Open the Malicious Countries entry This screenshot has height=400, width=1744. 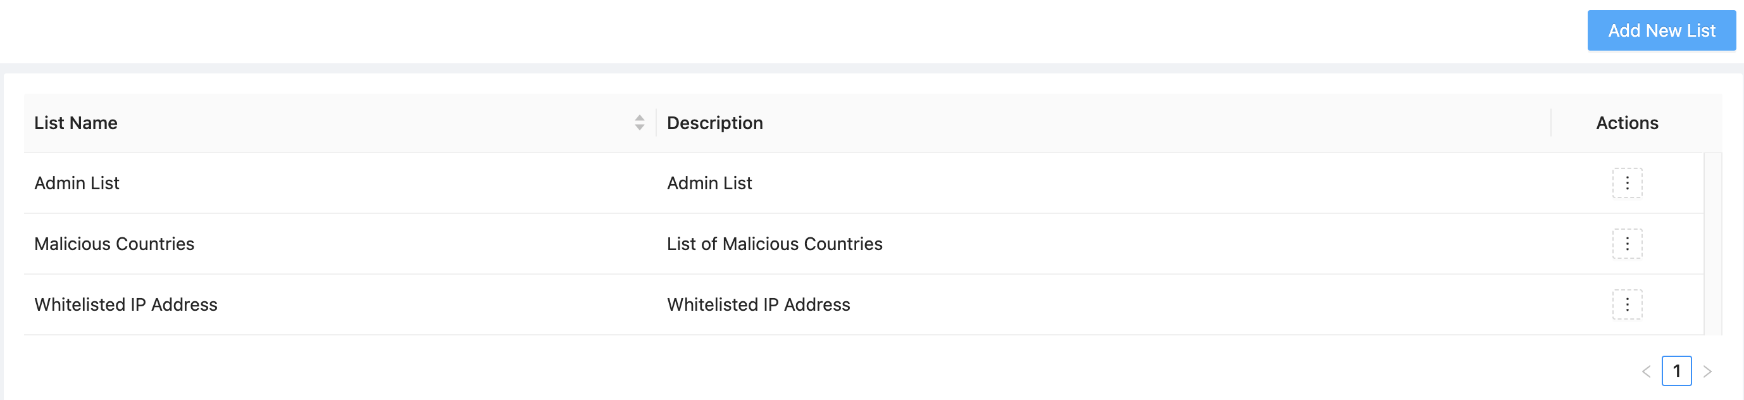114,244
